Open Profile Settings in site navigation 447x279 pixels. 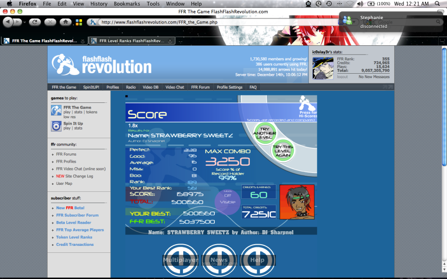(229, 87)
